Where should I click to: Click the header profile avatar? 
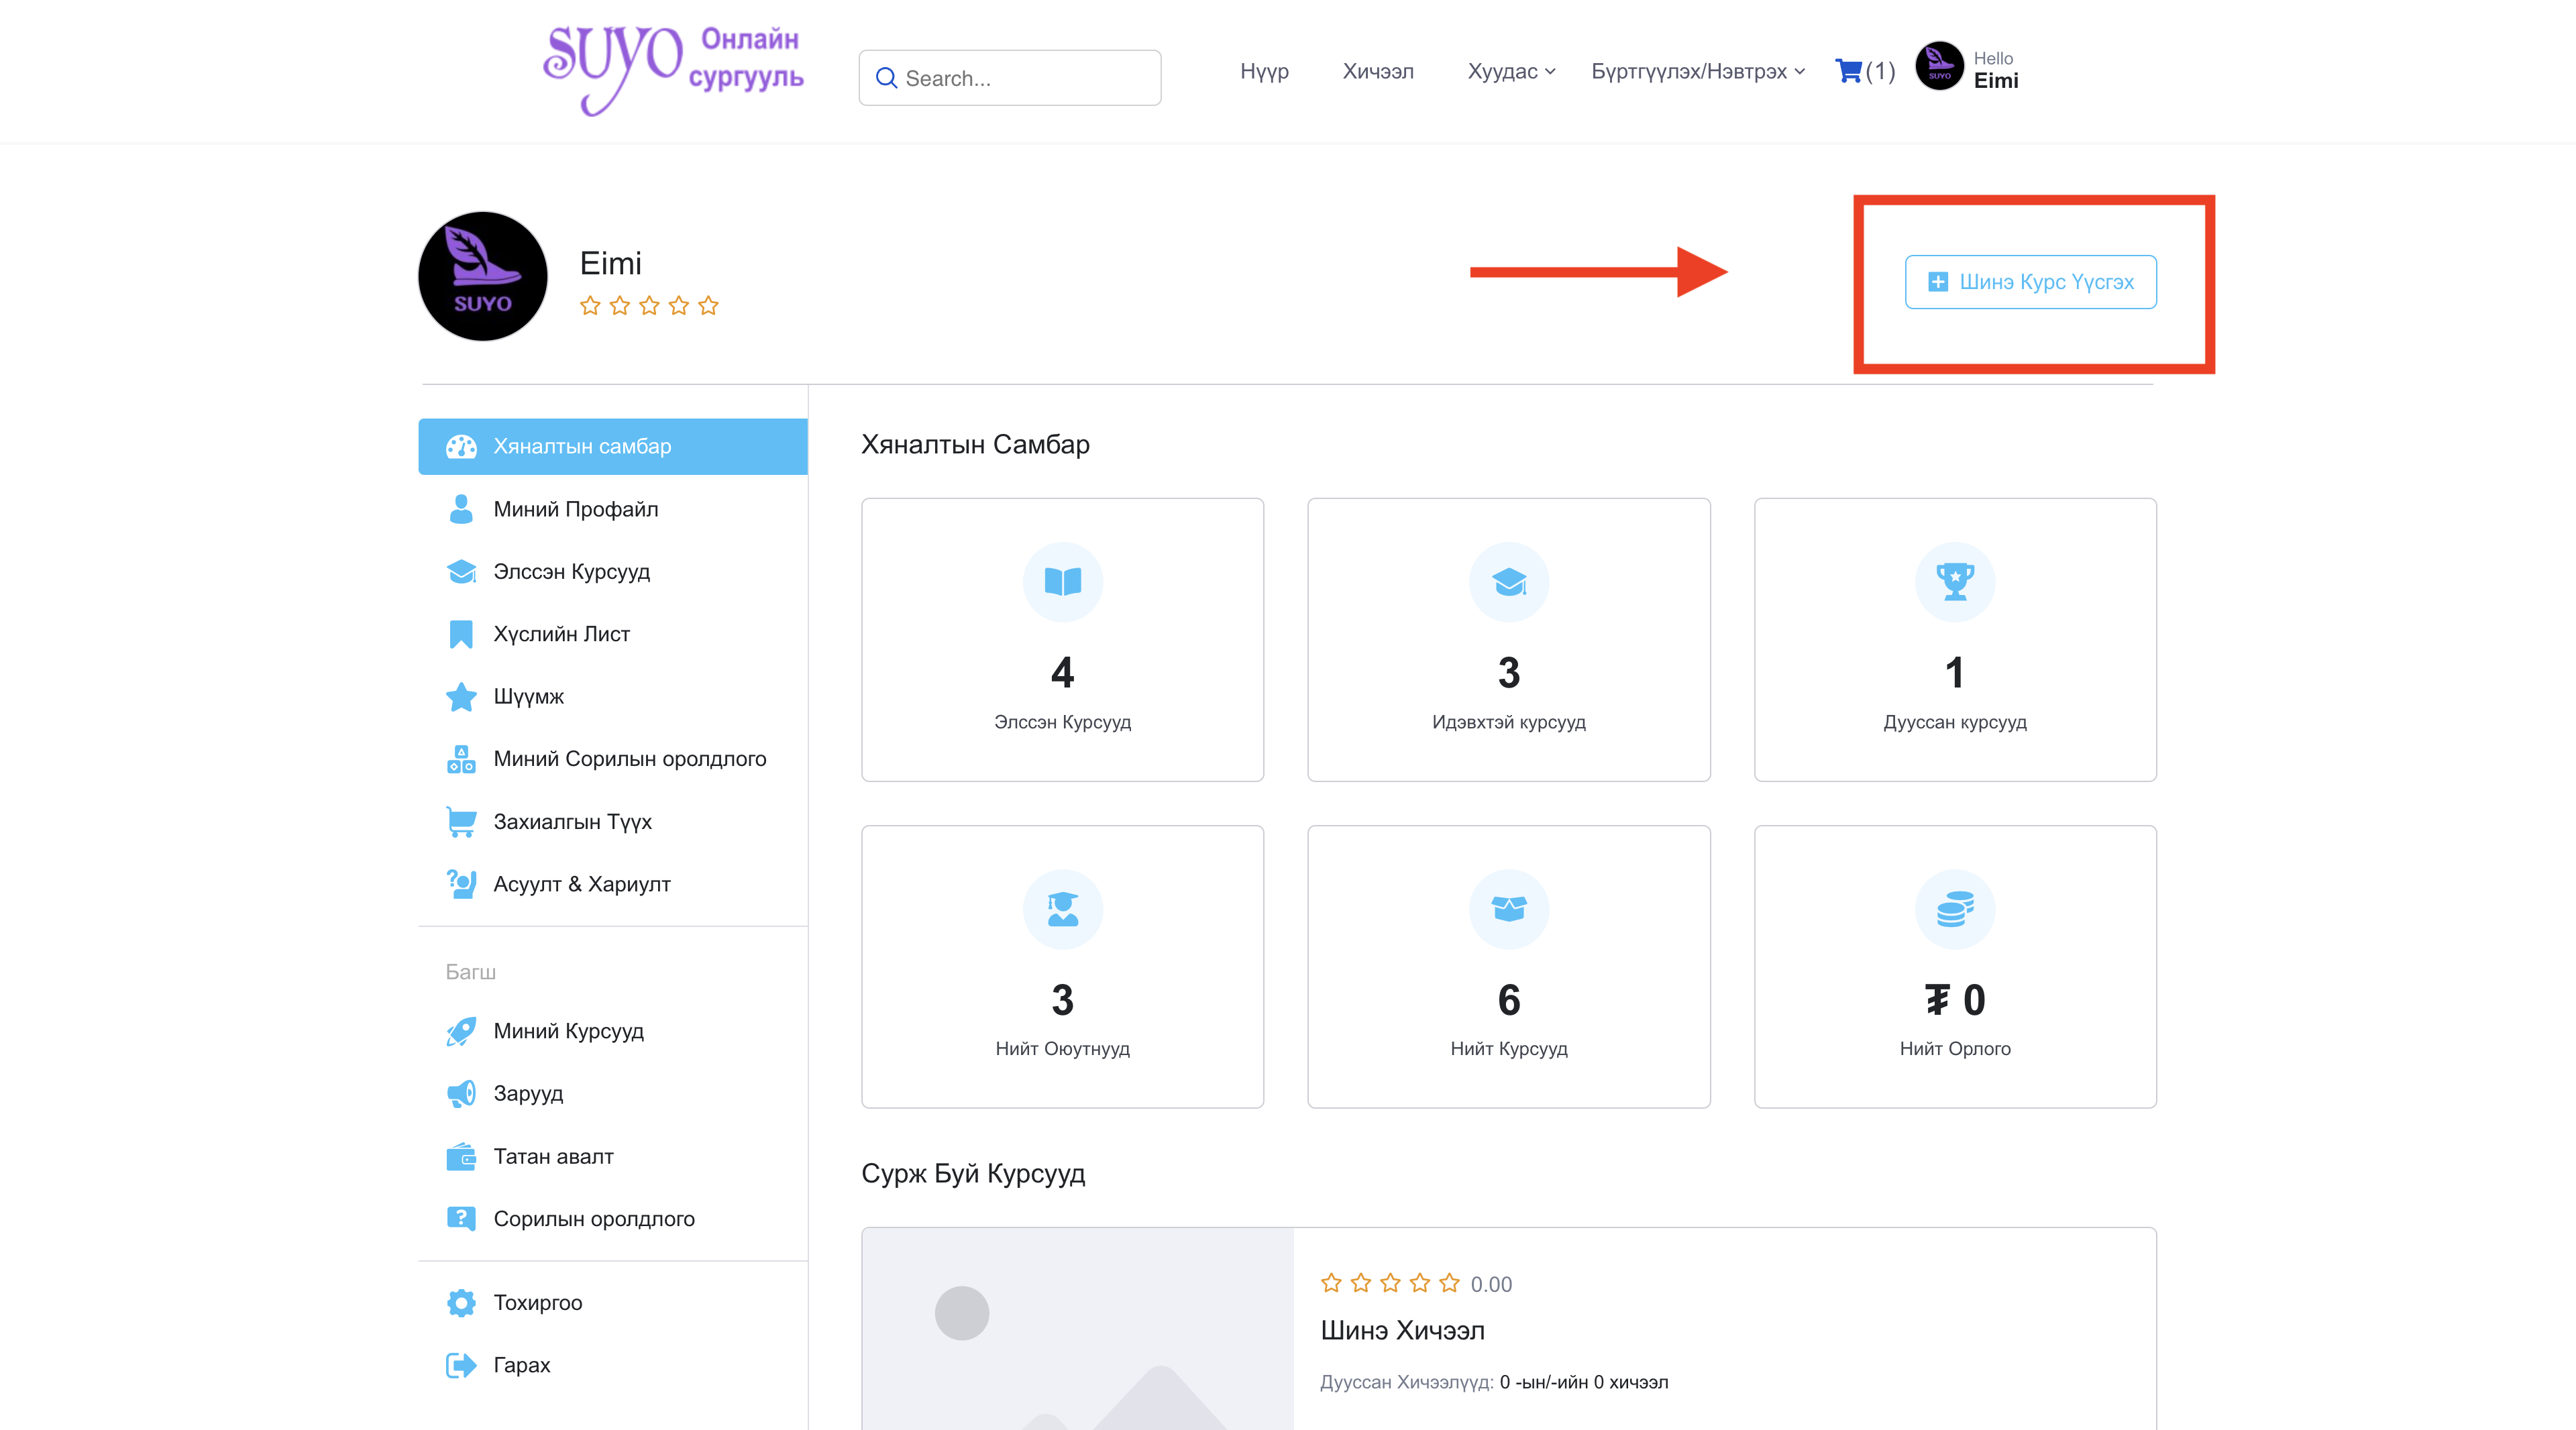(1939, 67)
